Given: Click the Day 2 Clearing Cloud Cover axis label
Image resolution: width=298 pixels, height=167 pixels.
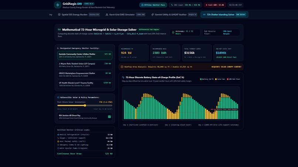Looking at the screenshot, I should pyautogui.click(x=178, y=125).
